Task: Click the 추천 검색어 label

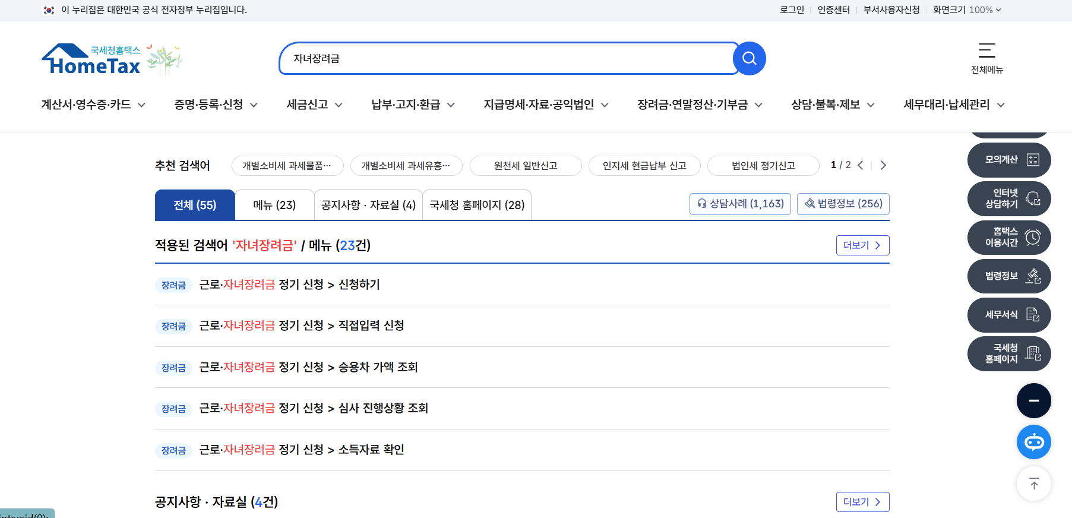Action: coord(182,166)
